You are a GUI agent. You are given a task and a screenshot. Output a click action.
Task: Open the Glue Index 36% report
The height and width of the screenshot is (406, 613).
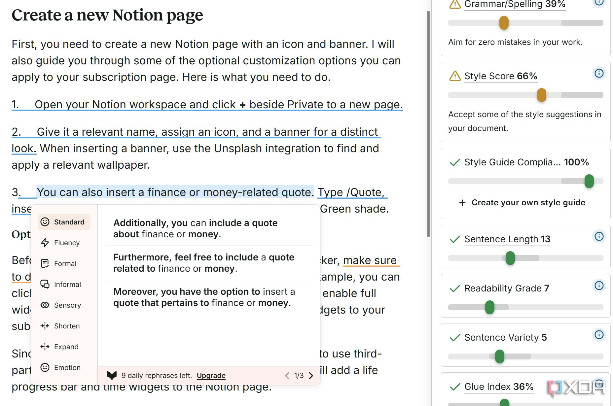coord(499,387)
